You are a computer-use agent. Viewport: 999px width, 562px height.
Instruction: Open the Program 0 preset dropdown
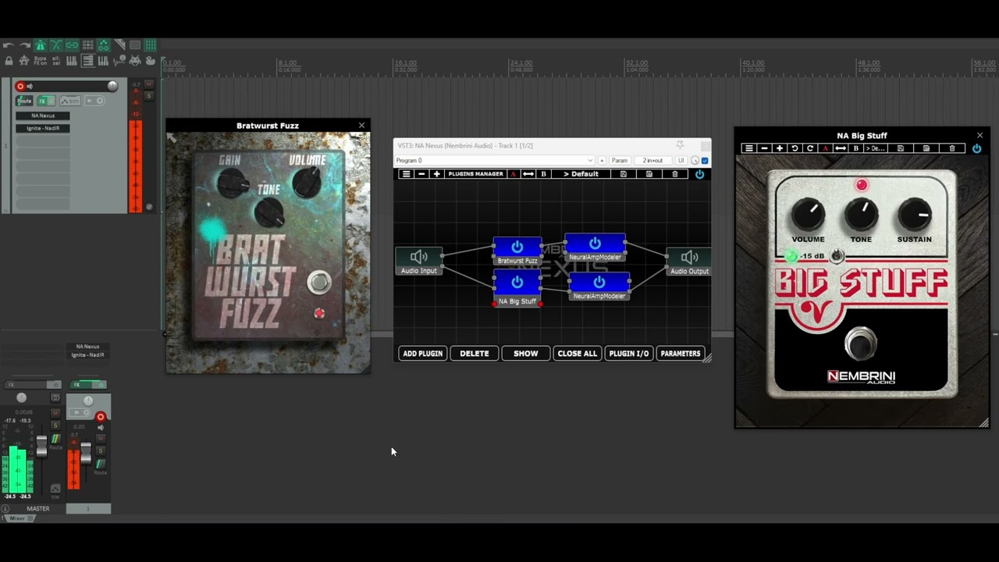pos(494,160)
